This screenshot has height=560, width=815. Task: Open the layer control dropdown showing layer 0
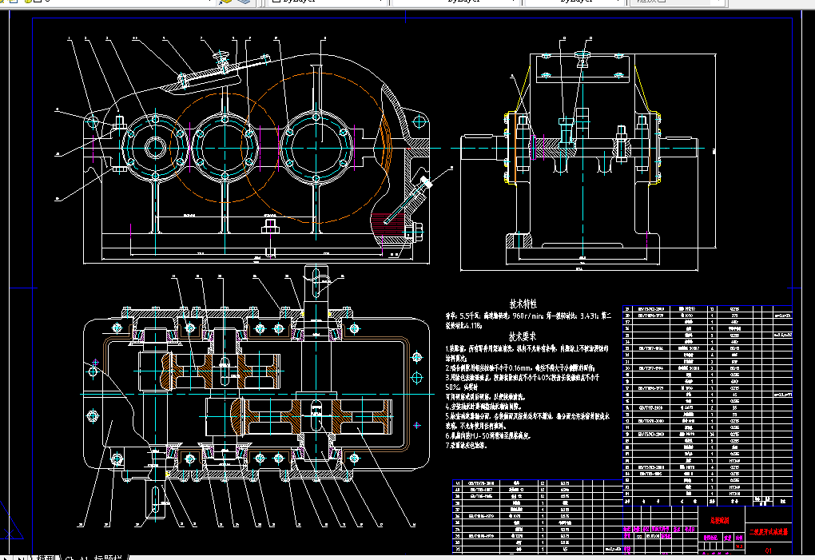[211, 2]
